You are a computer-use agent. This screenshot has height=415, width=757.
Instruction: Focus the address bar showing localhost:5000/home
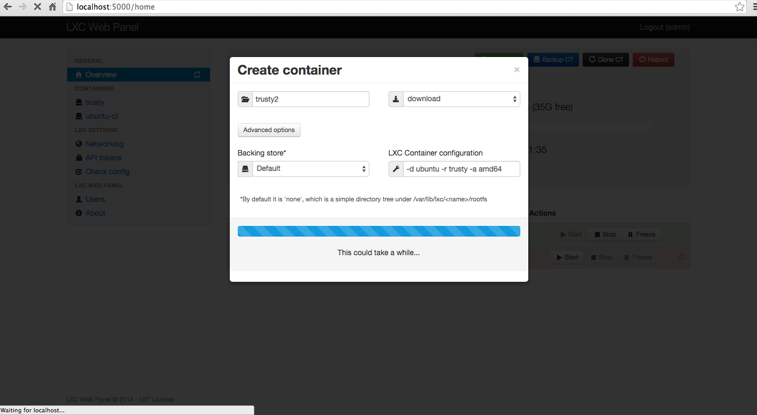click(x=400, y=7)
